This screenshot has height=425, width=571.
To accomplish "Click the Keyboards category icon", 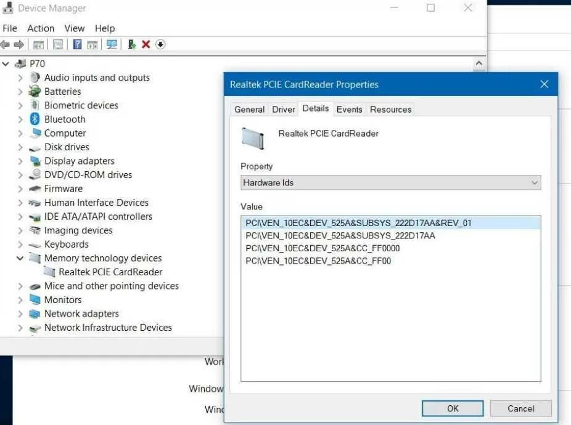I will click(35, 245).
